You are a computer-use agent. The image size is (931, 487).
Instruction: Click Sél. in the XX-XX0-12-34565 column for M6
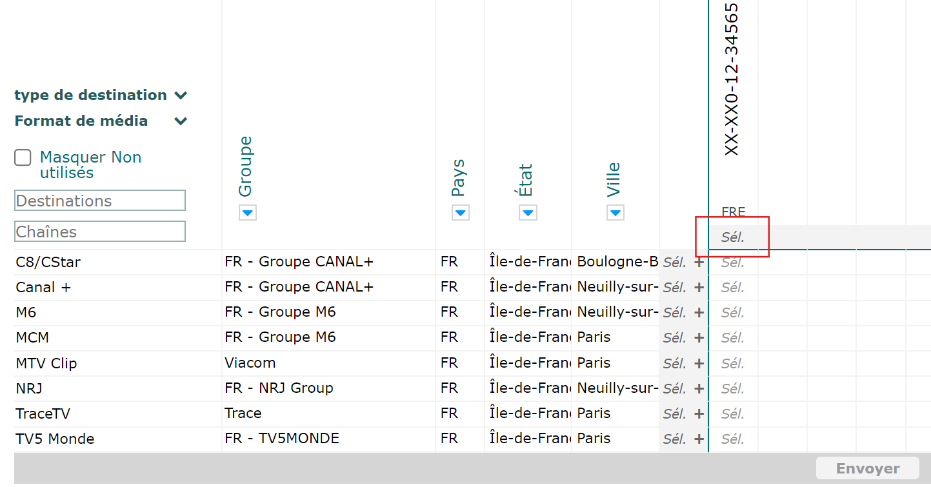[733, 313]
